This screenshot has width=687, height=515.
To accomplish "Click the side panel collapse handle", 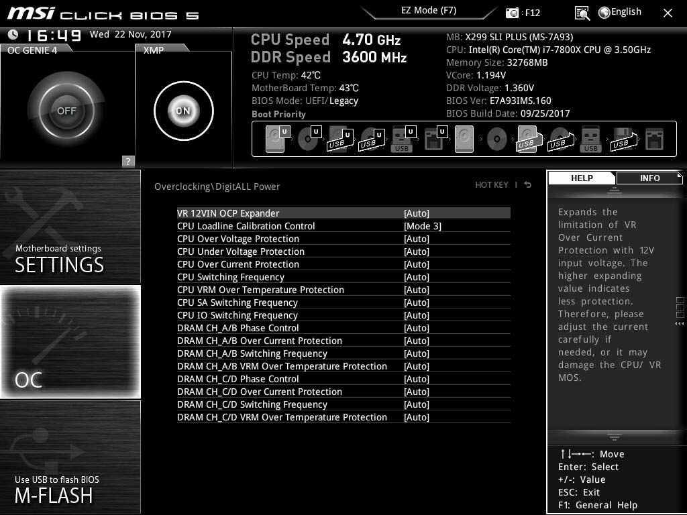I will 680,311.
